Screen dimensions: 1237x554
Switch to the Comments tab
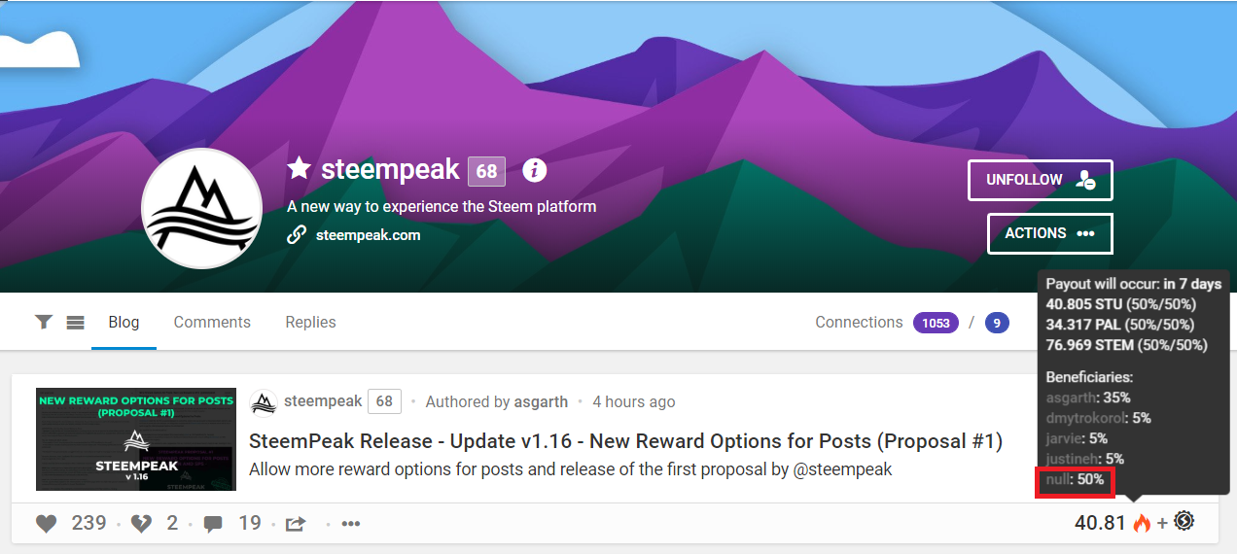[x=212, y=323]
